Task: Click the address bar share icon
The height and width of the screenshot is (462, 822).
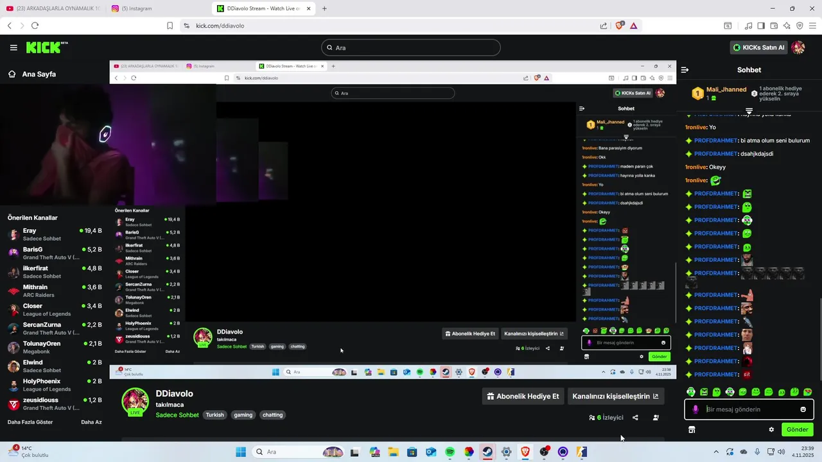Action: coord(604,26)
